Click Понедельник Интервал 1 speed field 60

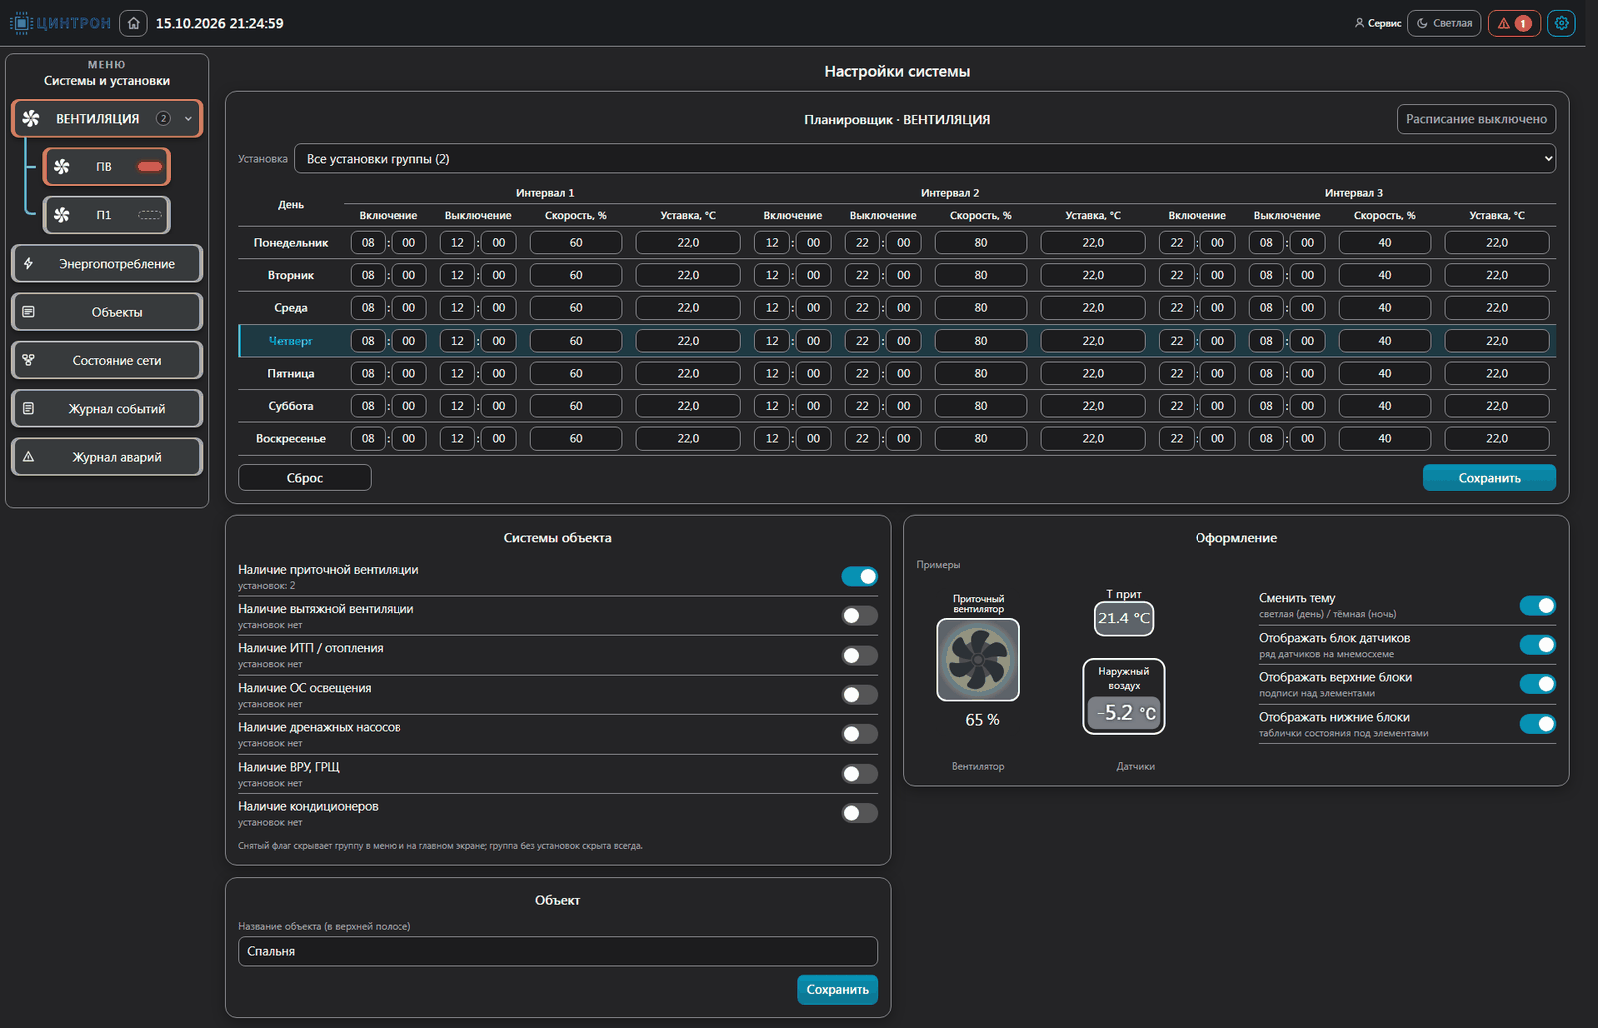[576, 243]
